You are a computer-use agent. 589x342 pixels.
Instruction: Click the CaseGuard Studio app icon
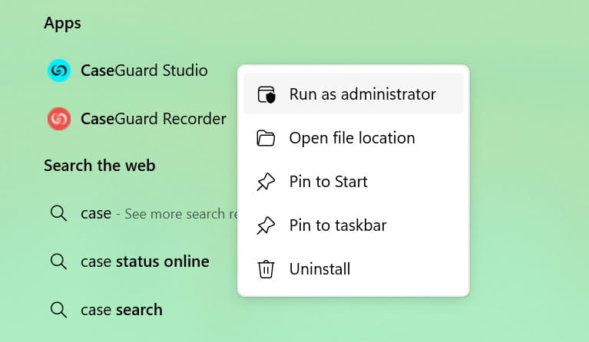[x=58, y=71]
